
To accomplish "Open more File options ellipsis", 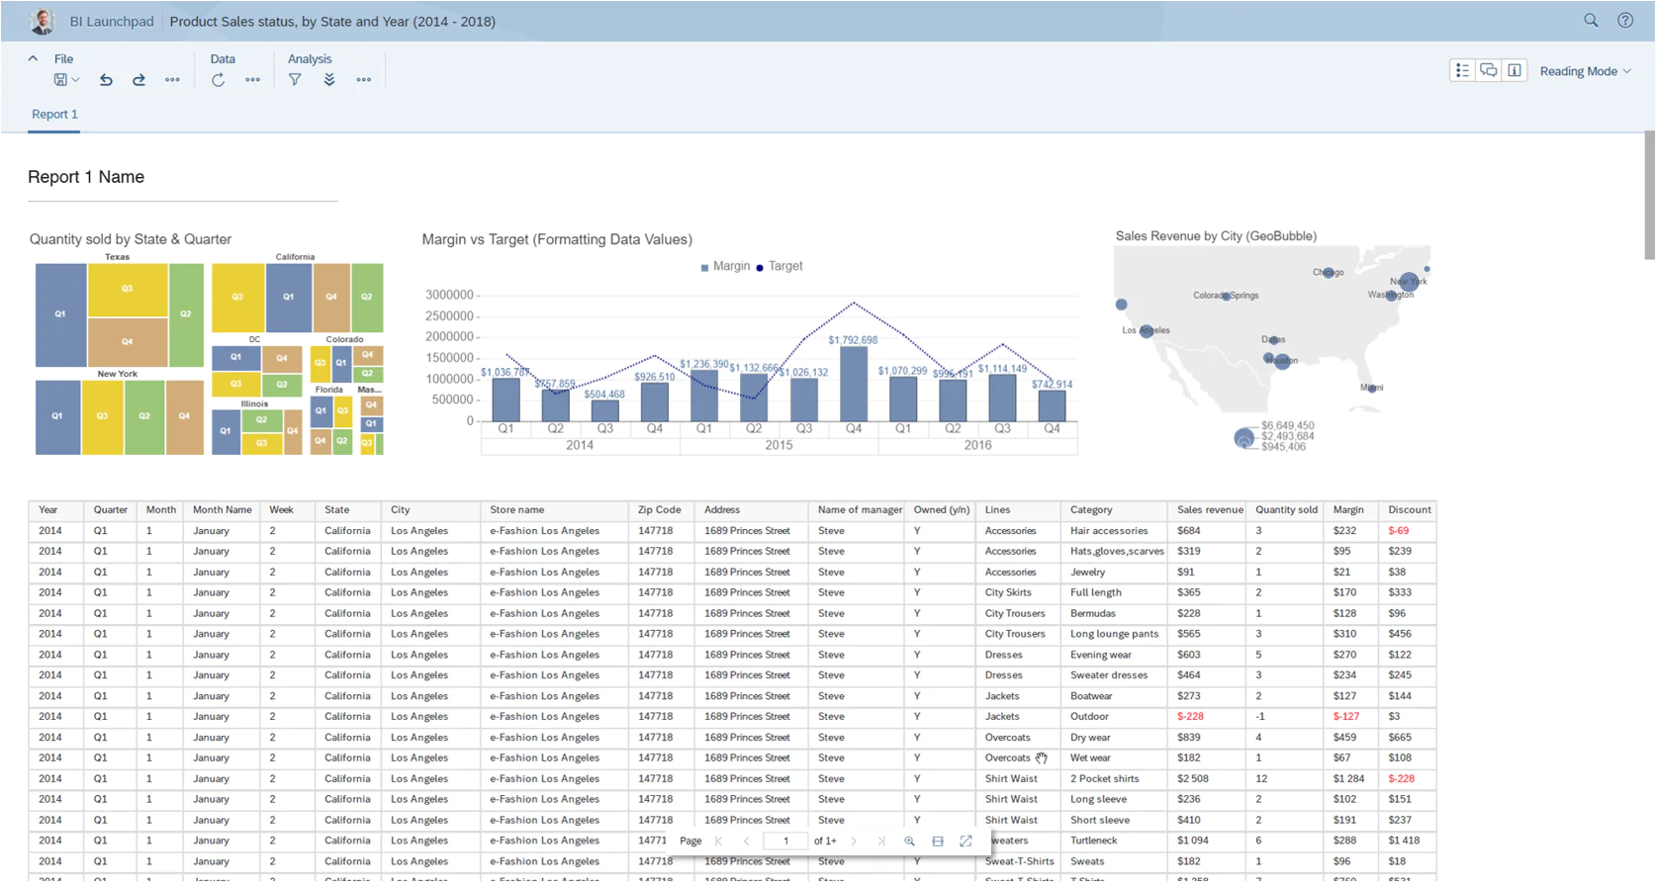I will (x=172, y=80).
